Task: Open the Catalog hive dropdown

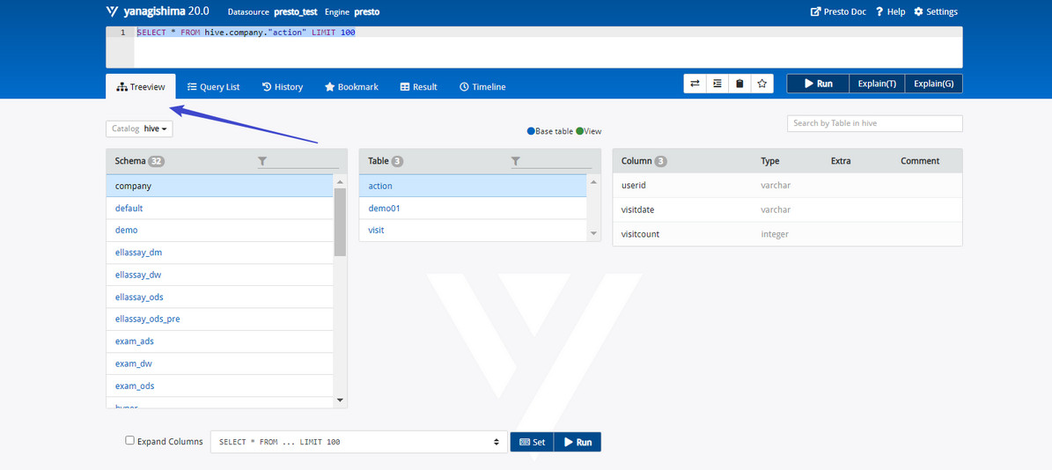Action: (x=140, y=128)
